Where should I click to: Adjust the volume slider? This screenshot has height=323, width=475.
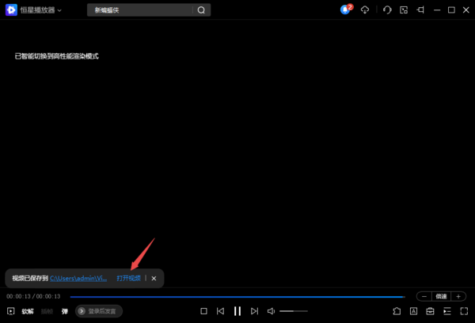294,311
